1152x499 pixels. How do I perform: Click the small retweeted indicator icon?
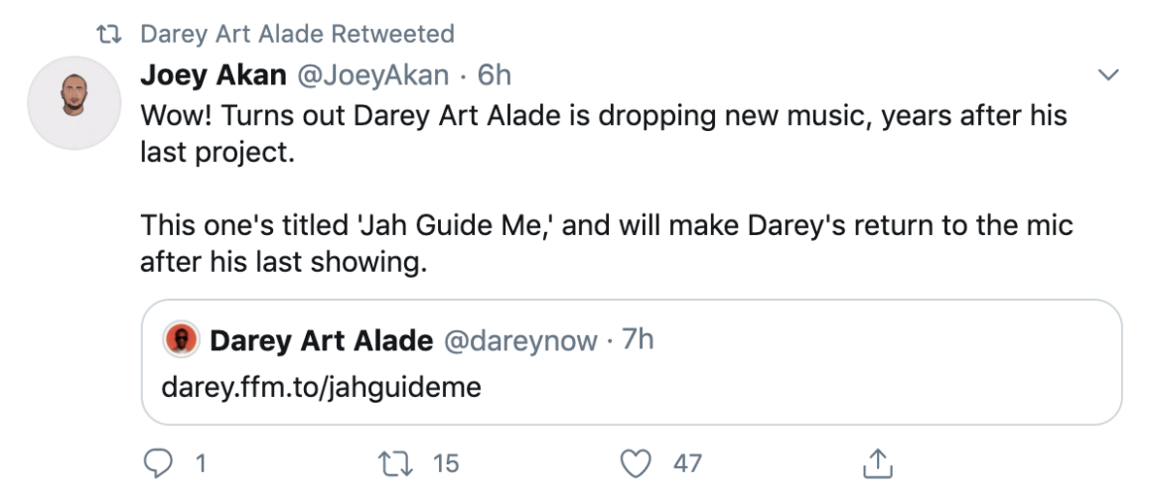[104, 34]
